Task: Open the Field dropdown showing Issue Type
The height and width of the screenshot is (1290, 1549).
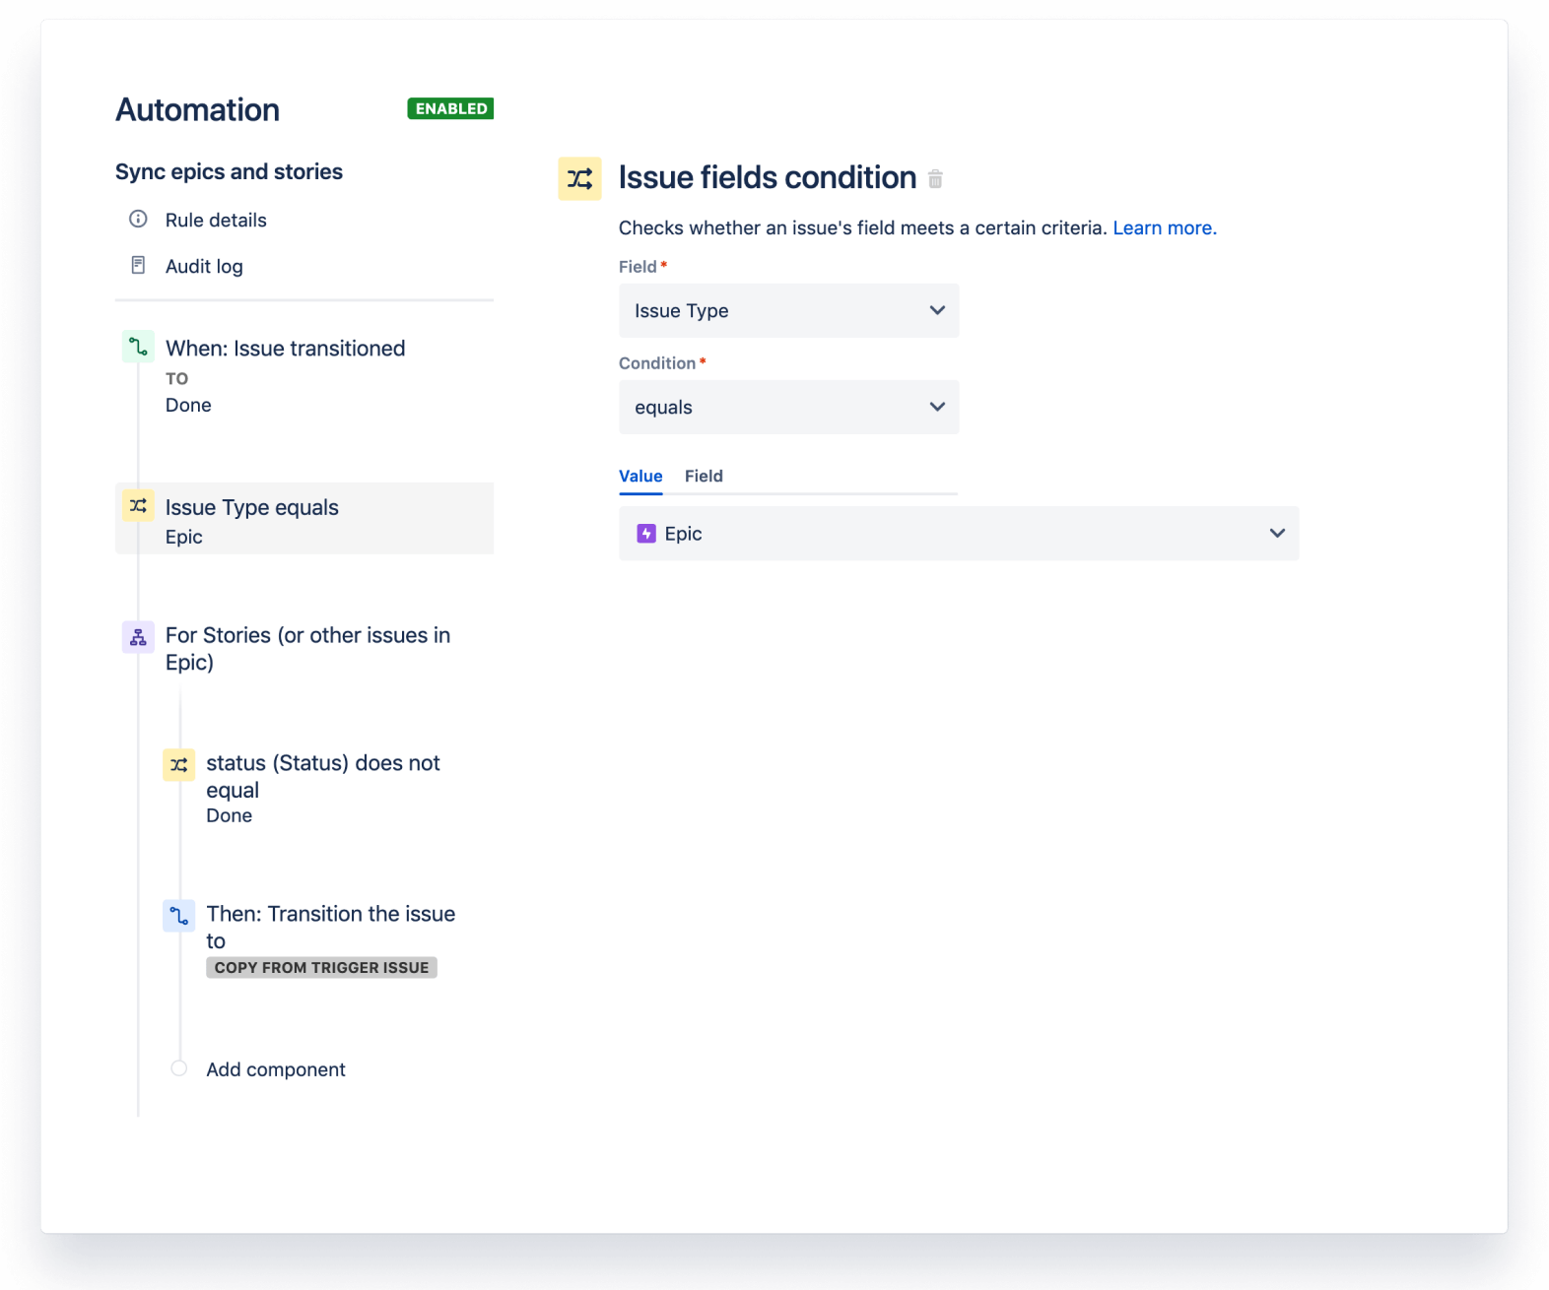Action: [x=788, y=311]
